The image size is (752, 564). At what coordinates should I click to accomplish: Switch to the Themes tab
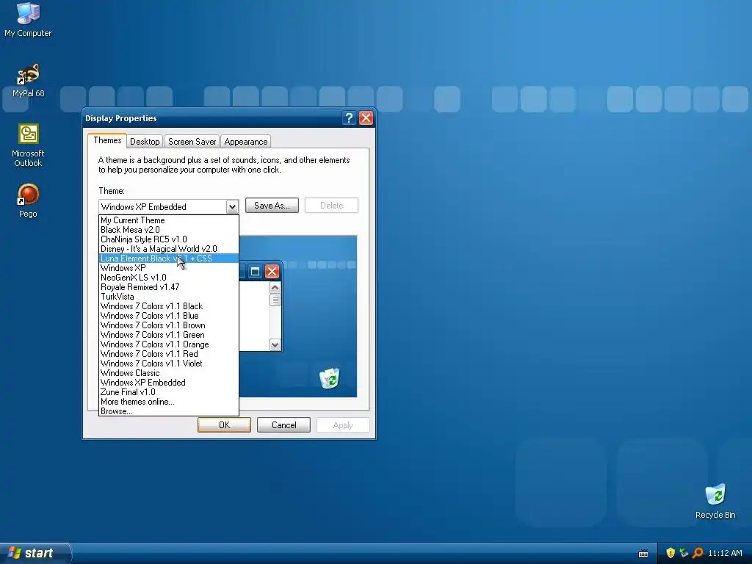(107, 140)
